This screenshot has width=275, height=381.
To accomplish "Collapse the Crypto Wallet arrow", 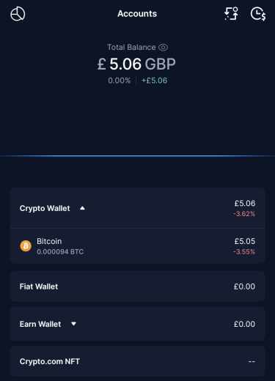I will [x=82, y=208].
